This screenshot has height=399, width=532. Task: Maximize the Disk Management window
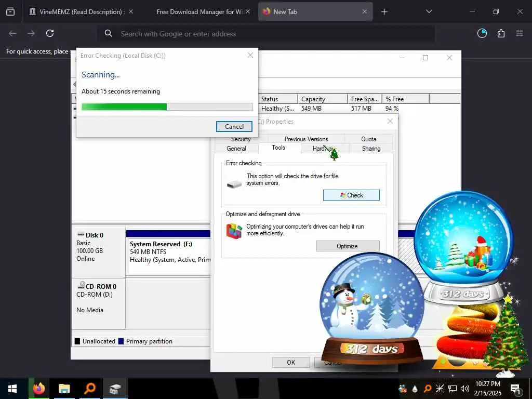pyautogui.click(x=425, y=58)
